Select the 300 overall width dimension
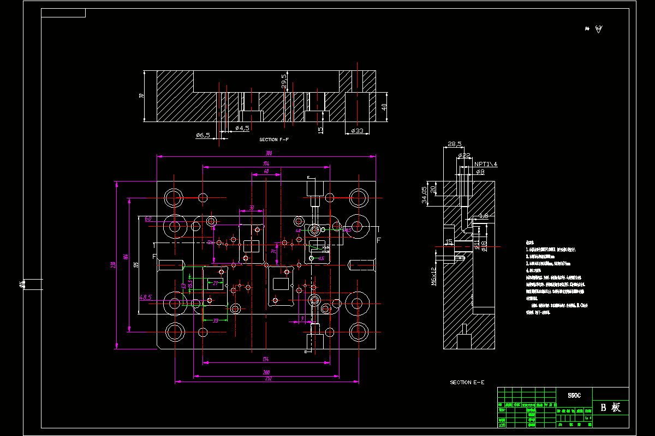 (x=269, y=154)
